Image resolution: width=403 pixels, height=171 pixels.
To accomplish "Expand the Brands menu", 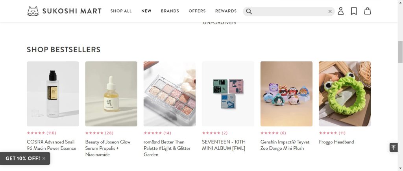I will click(x=170, y=11).
